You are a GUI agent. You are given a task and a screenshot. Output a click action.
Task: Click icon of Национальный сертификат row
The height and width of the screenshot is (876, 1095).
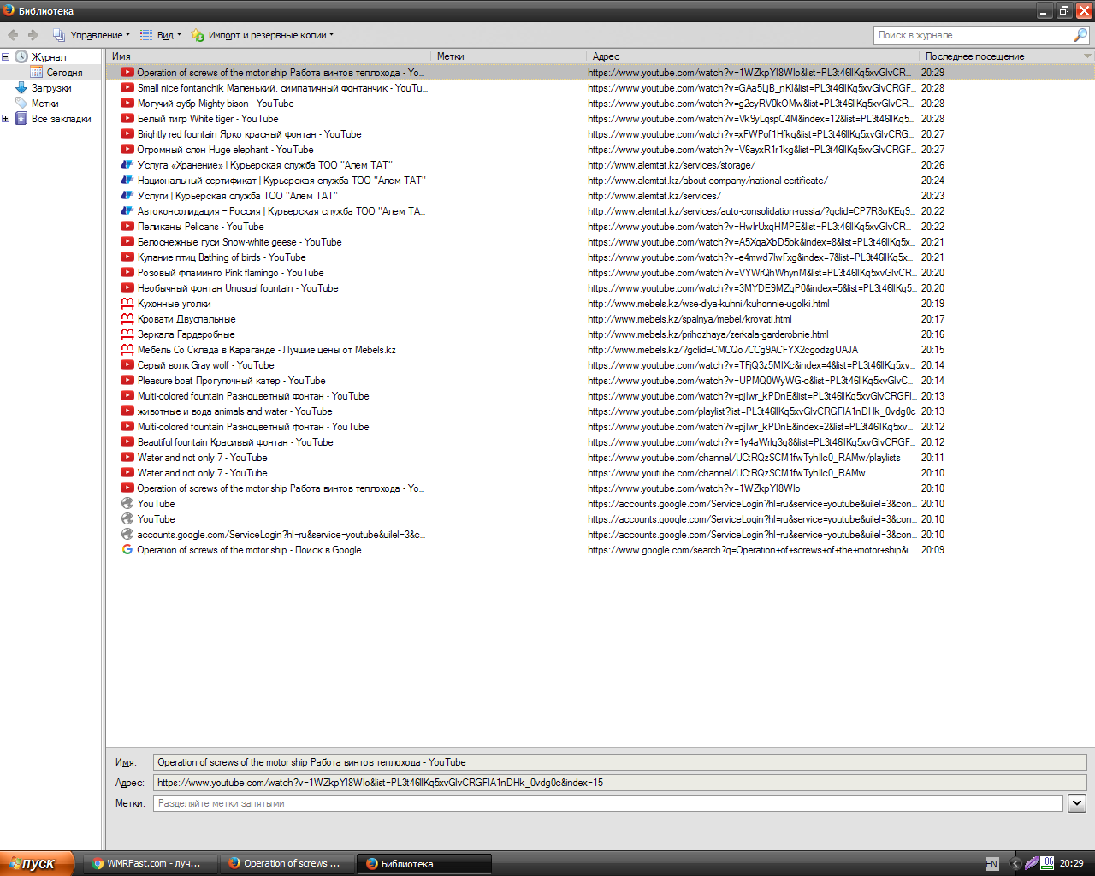pos(127,181)
